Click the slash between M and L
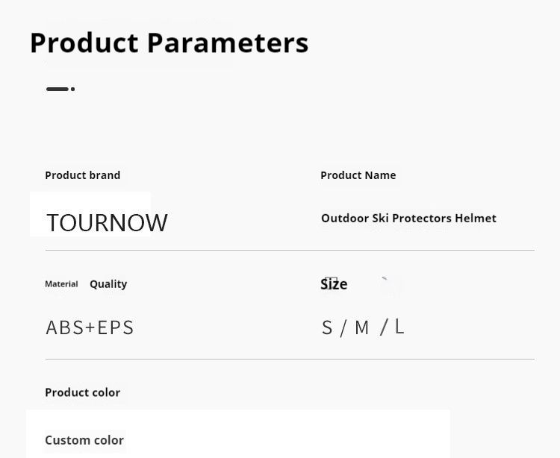560x458 pixels. pyautogui.click(x=384, y=327)
